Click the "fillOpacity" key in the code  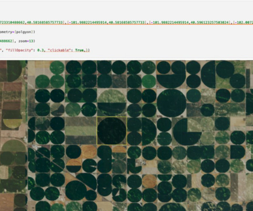19,50
